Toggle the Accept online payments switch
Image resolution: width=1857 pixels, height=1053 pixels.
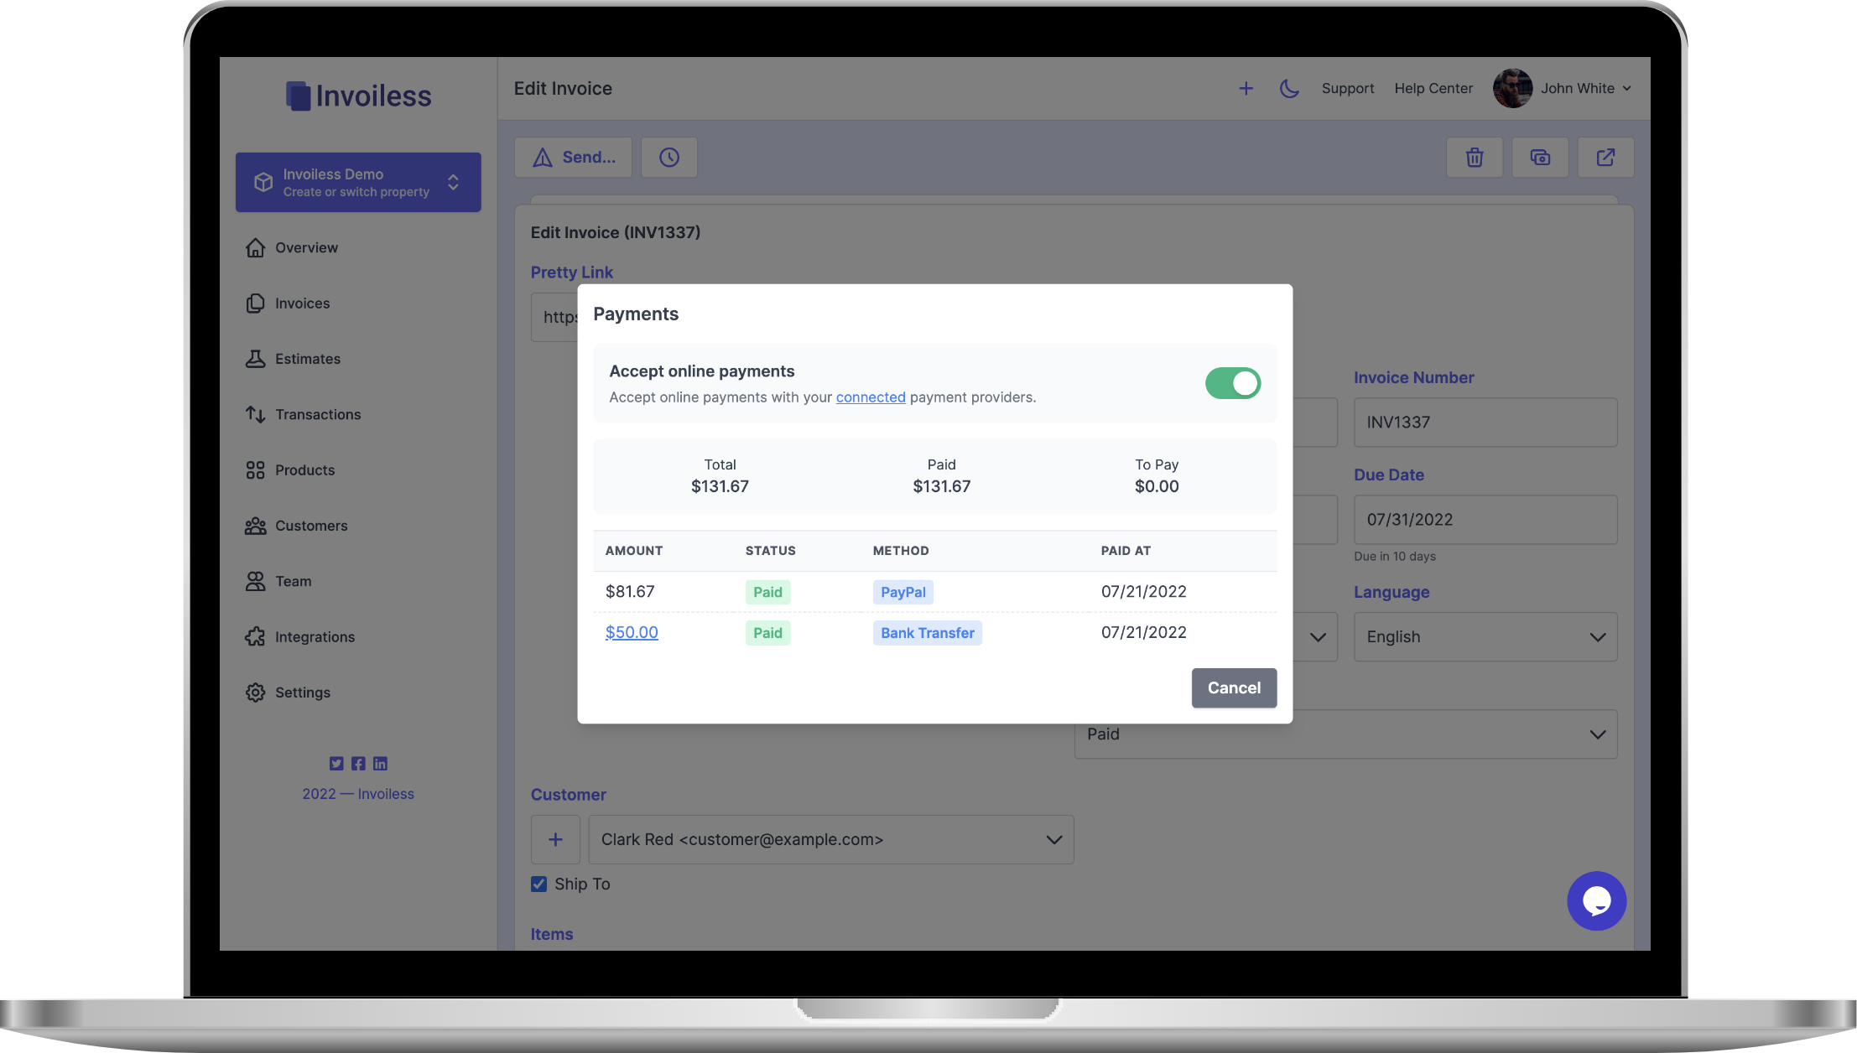tap(1230, 382)
